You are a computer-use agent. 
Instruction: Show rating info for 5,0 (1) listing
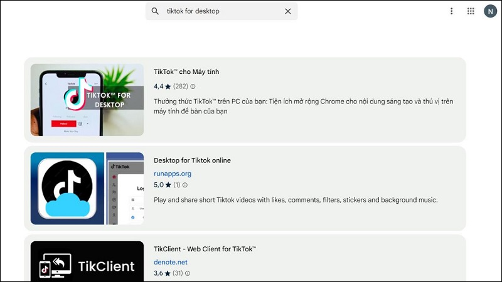coord(185,185)
